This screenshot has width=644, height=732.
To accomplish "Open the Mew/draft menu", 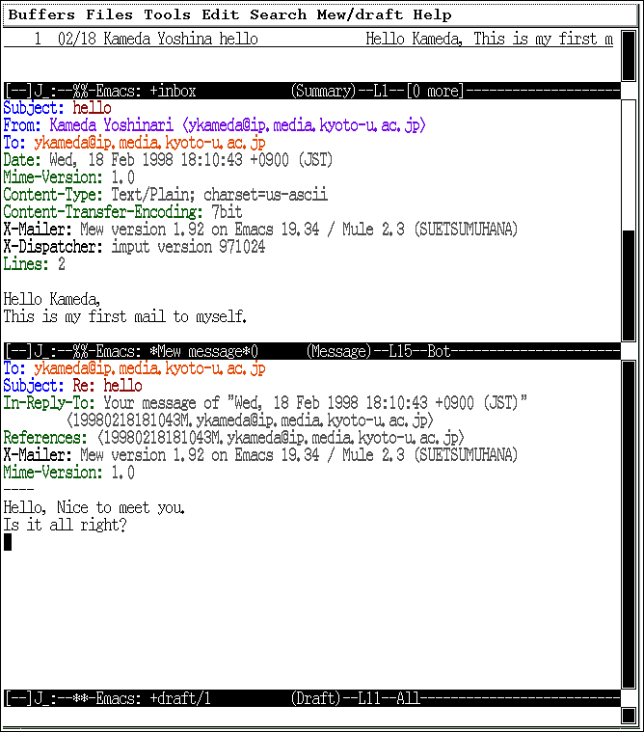I will pyautogui.click(x=360, y=14).
